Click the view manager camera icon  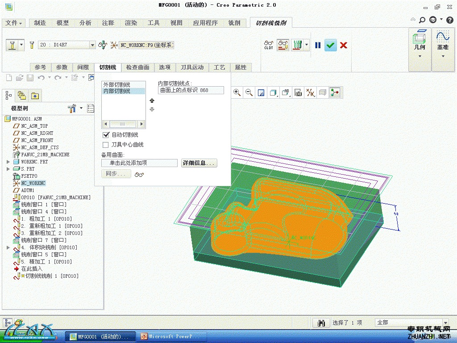pos(298,93)
